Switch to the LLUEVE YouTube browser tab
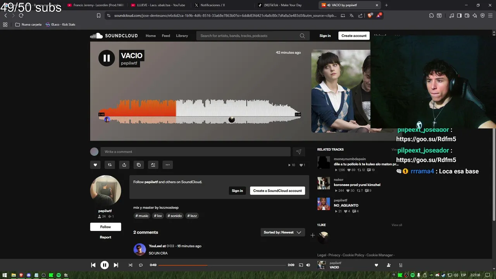Screen dimensions: 496x279 click(x=159, y=5)
